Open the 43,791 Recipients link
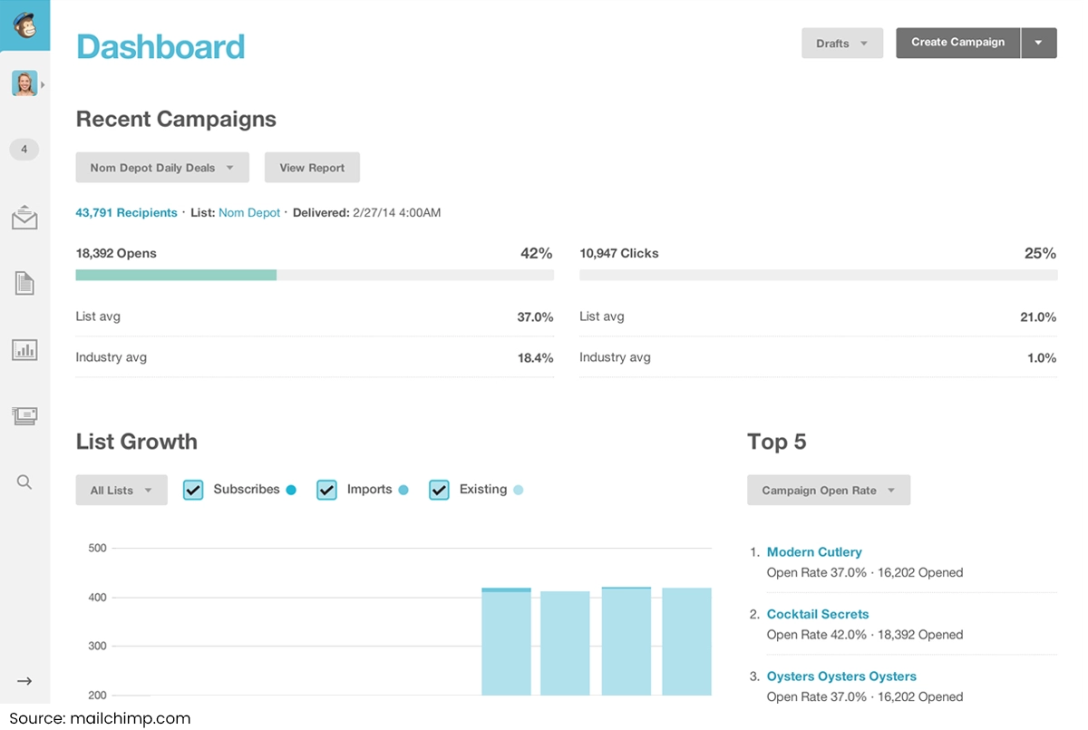The height and width of the screenshot is (730, 1088). [127, 213]
